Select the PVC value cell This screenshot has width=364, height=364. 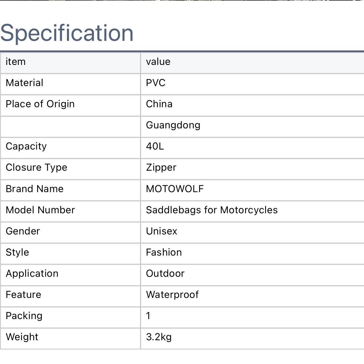156,83
